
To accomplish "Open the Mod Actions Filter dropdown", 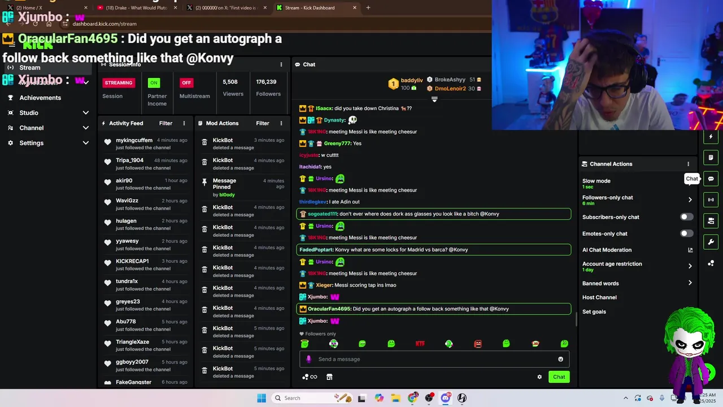I will (263, 123).
